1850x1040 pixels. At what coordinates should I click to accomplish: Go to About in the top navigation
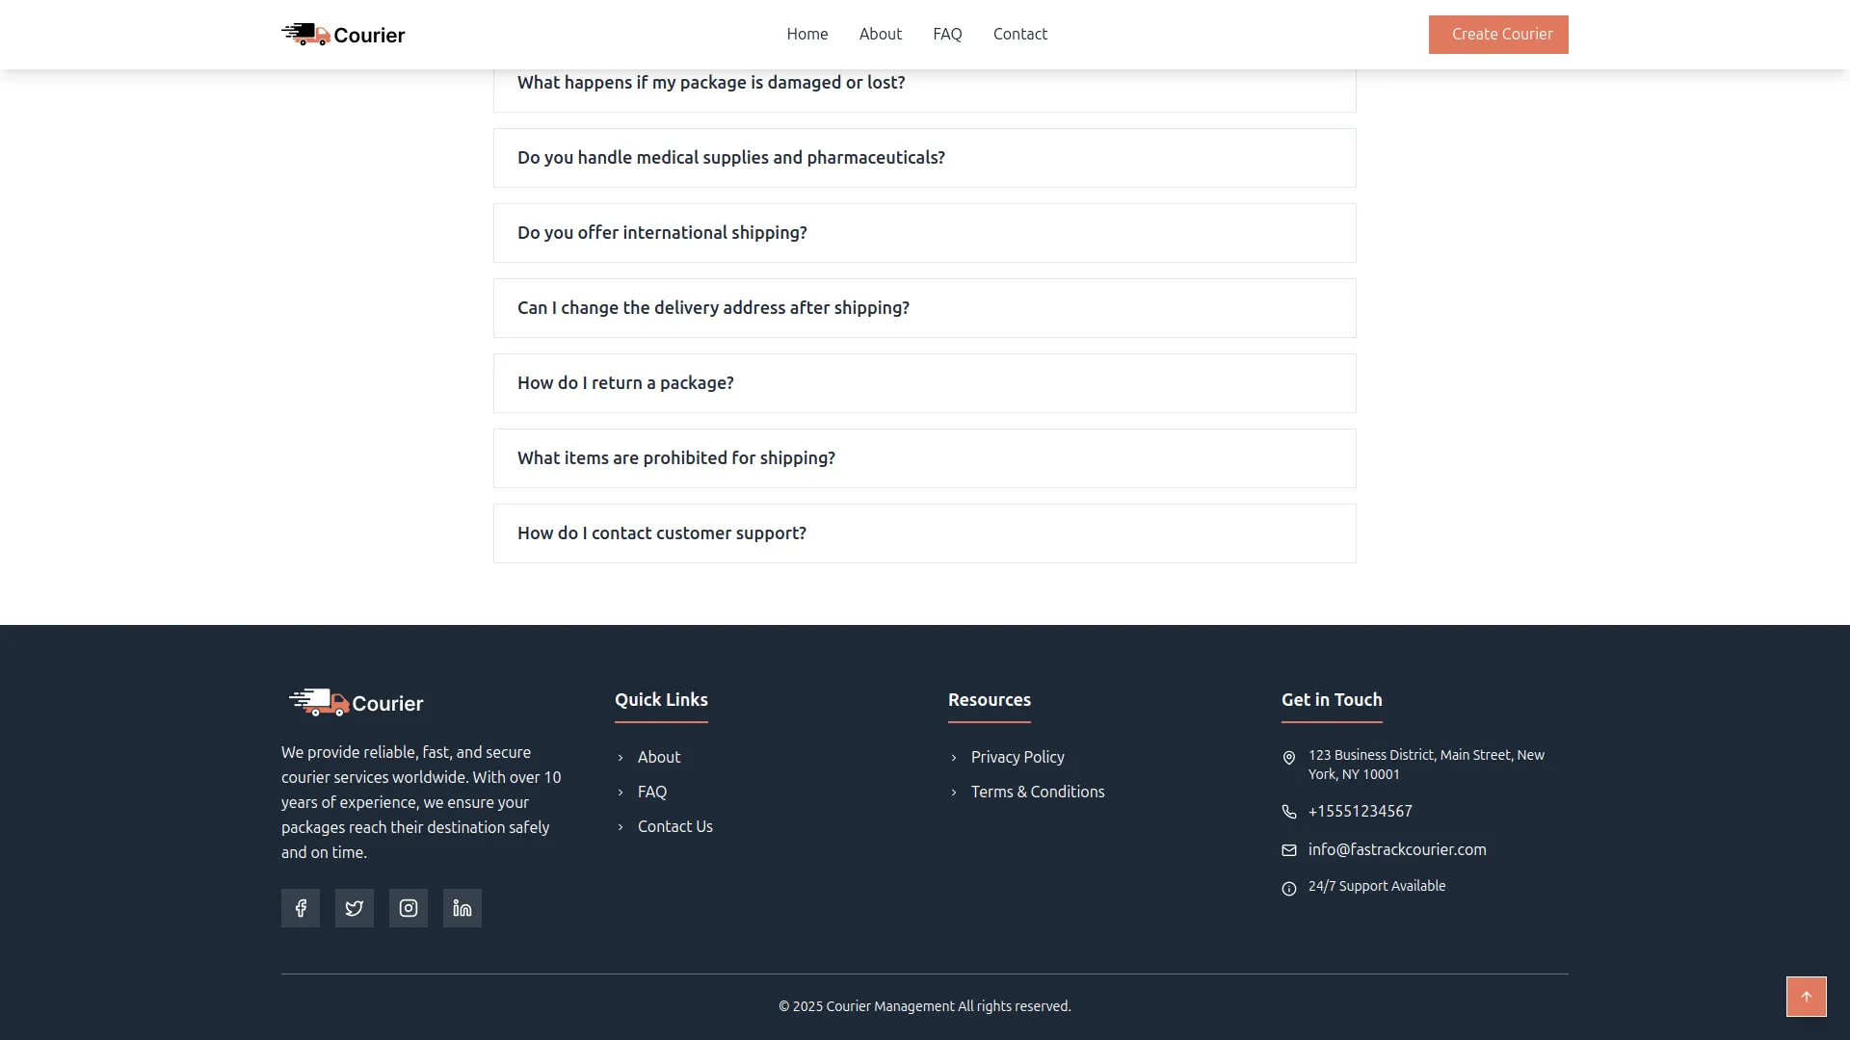coord(880,34)
